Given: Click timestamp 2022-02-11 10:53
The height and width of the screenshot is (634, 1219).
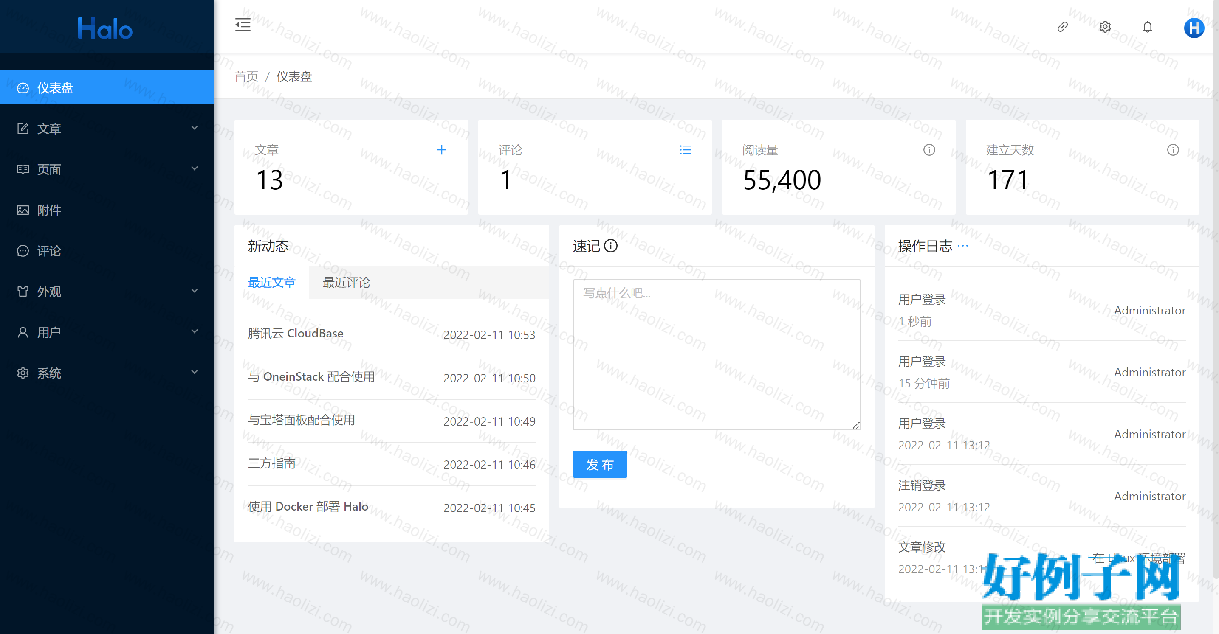Looking at the screenshot, I should point(489,335).
